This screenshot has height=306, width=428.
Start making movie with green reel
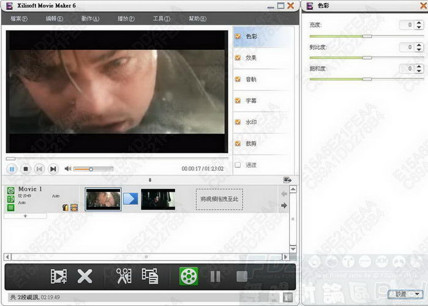pyautogui.click(x=189, y=276)
